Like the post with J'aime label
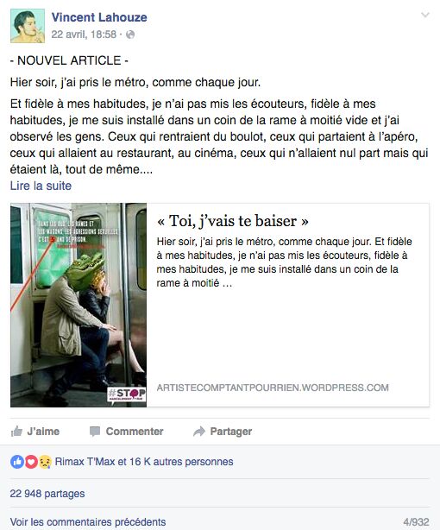440x530 pixels. [43, 432]
